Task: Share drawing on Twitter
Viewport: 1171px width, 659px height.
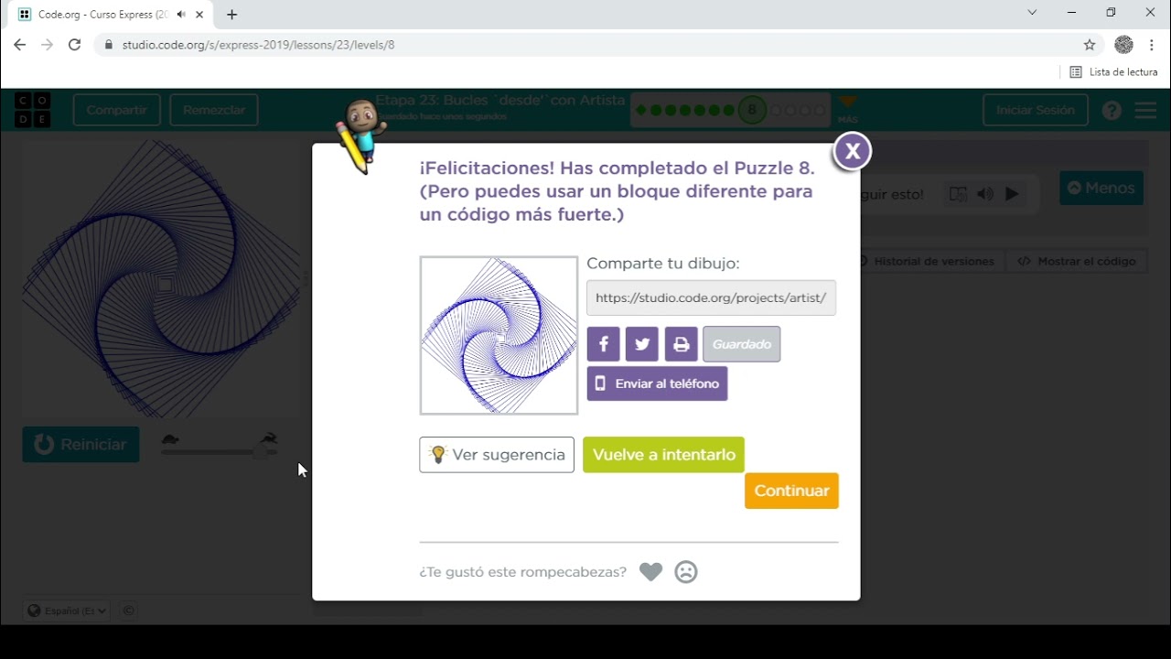Action: (x=642, y=344)
